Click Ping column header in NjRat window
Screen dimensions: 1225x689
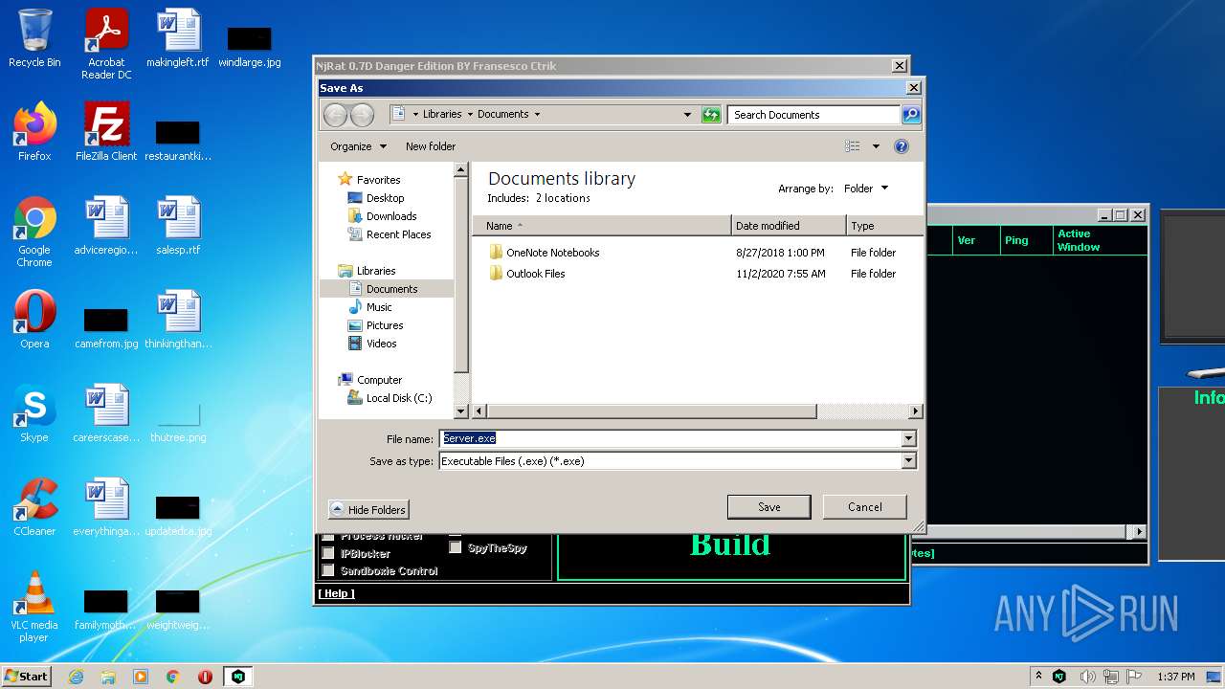click(1025, 240)
